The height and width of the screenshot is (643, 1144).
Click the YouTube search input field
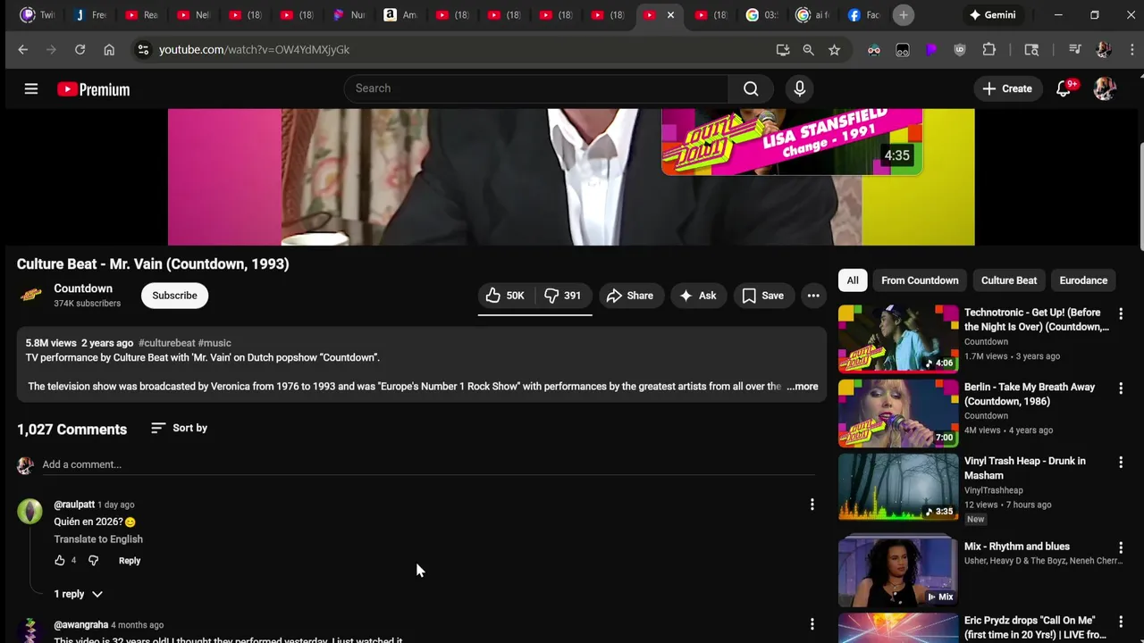click(x=535, y=88)
